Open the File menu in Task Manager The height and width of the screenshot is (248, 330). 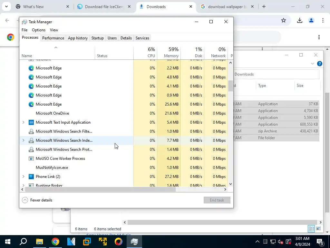point(24,30)
